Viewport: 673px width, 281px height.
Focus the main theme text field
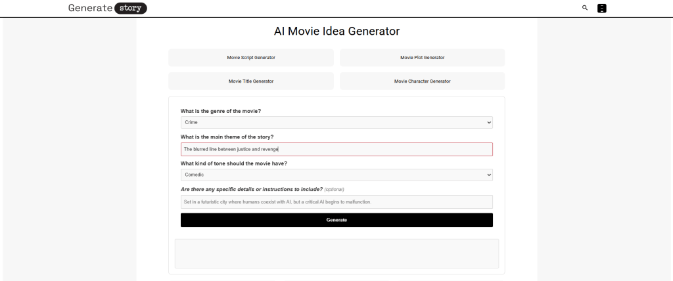pyautogui.click(x=336, y=149)
